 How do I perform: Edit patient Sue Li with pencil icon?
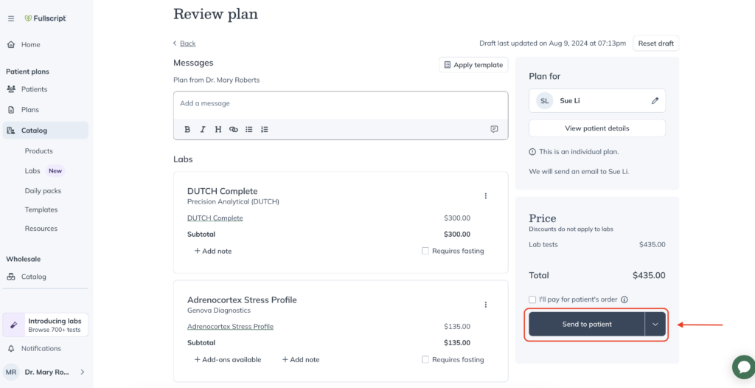[655, 101]
